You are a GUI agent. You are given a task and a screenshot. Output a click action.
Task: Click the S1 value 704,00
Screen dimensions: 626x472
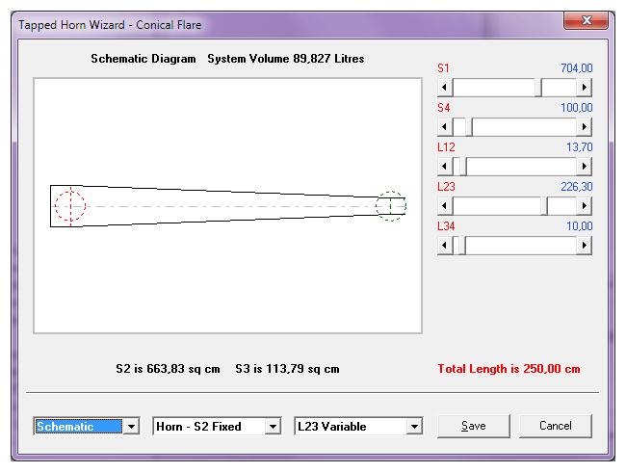pos(577,68)
